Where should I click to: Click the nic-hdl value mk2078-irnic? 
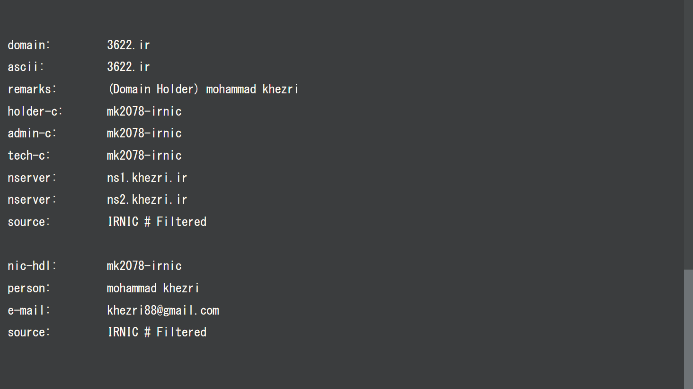tap(144, 266)
